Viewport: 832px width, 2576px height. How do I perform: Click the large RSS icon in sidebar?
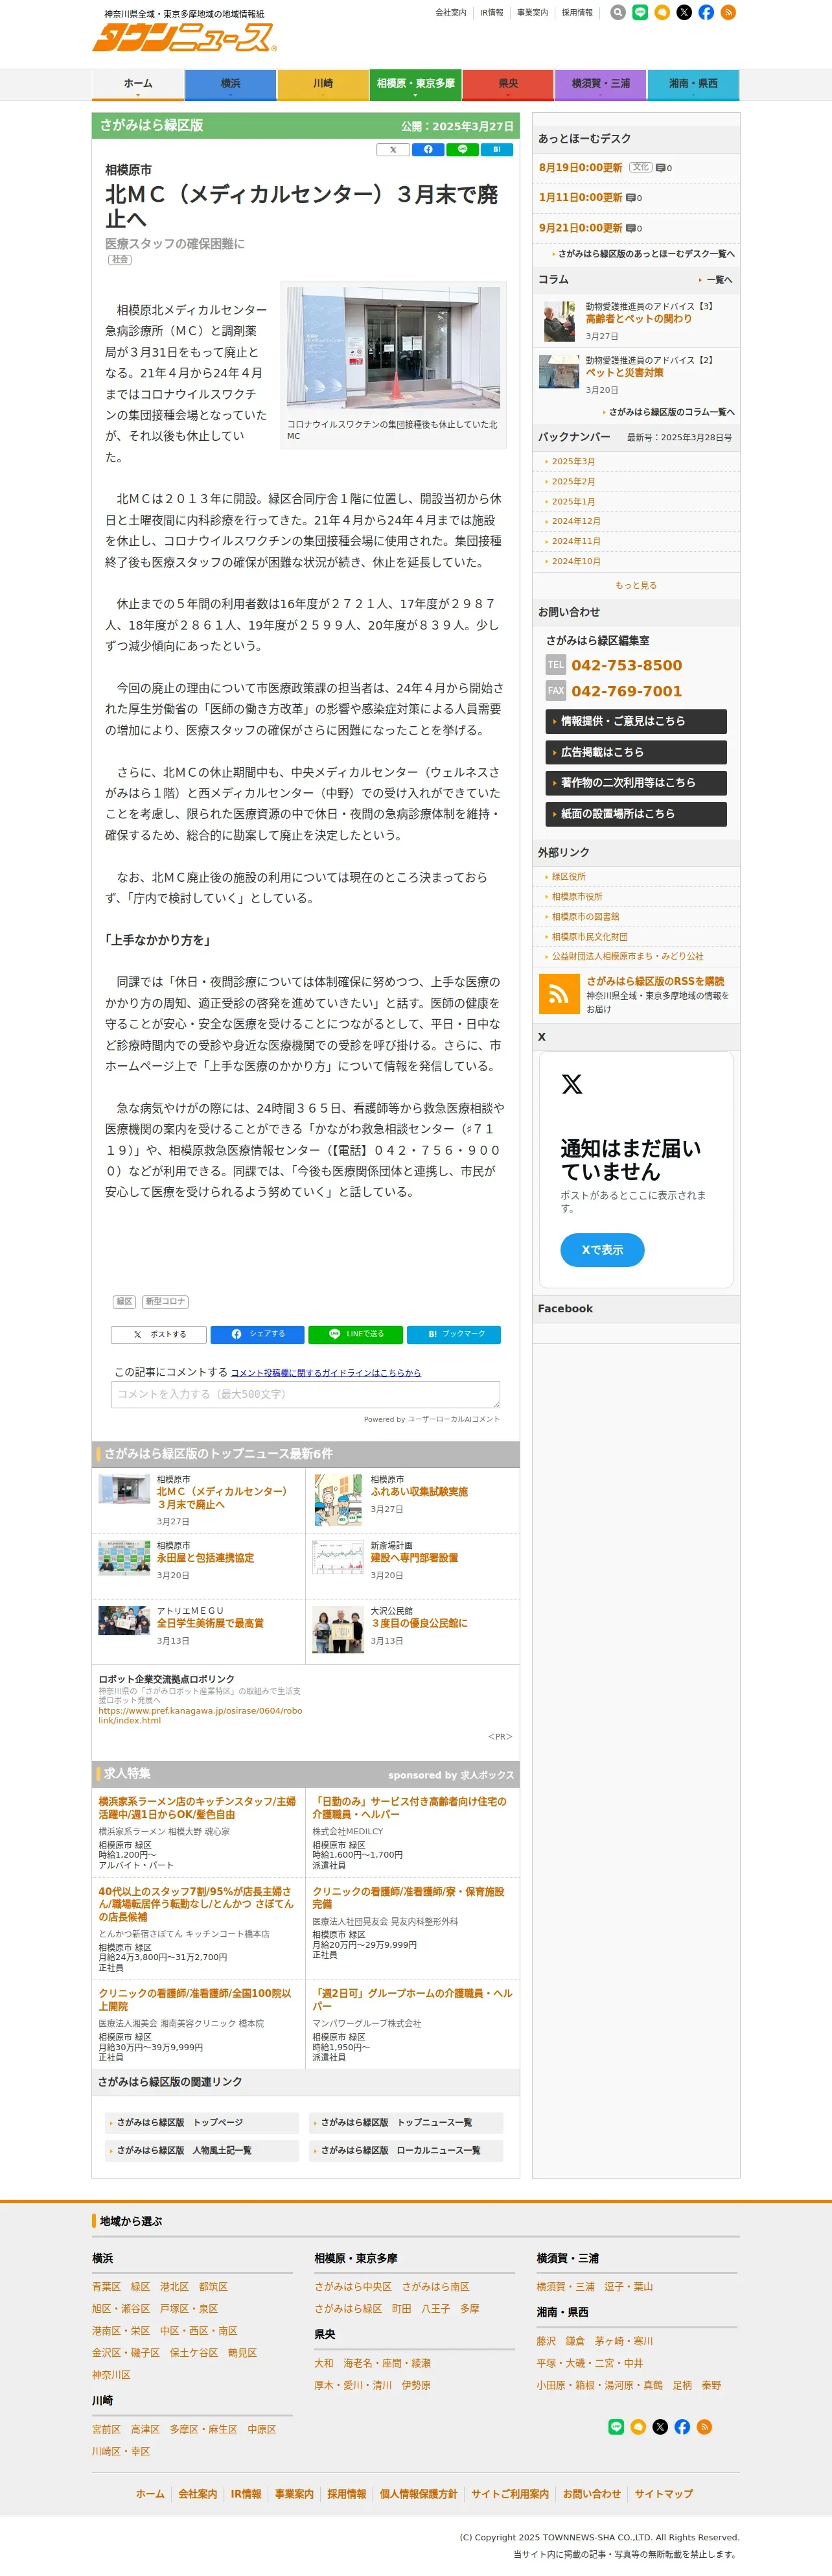[559, 994]
